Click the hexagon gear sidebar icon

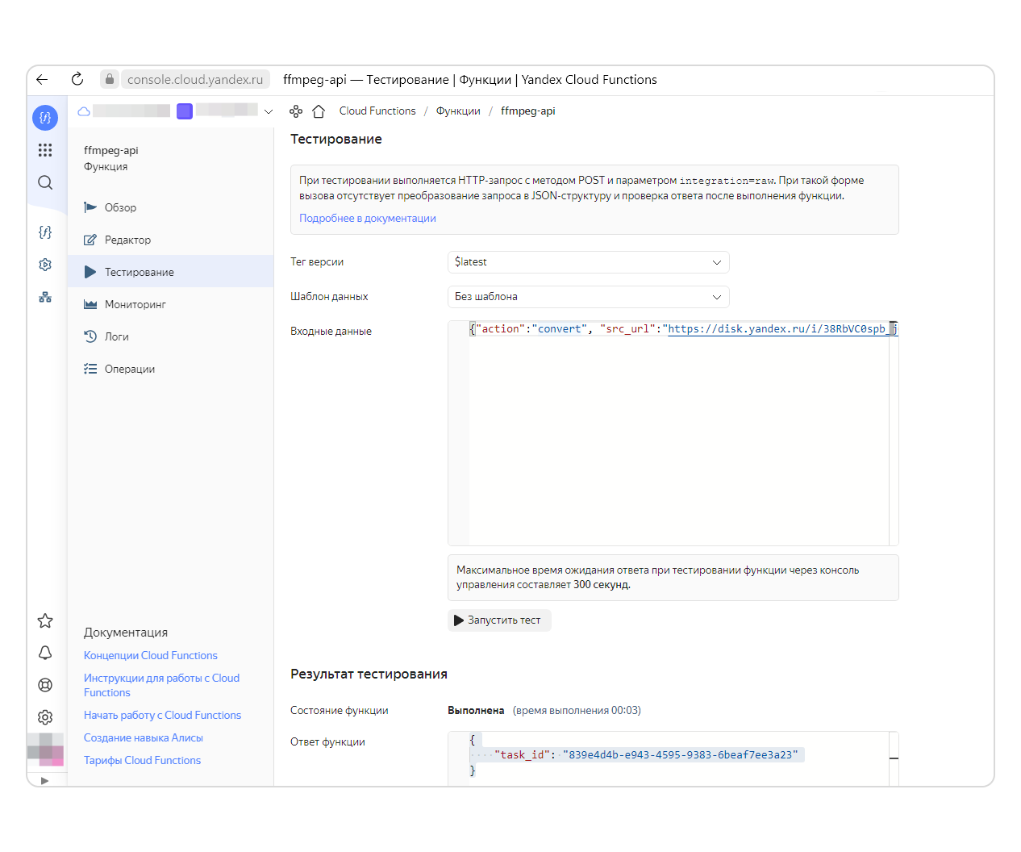coord(45,265)
